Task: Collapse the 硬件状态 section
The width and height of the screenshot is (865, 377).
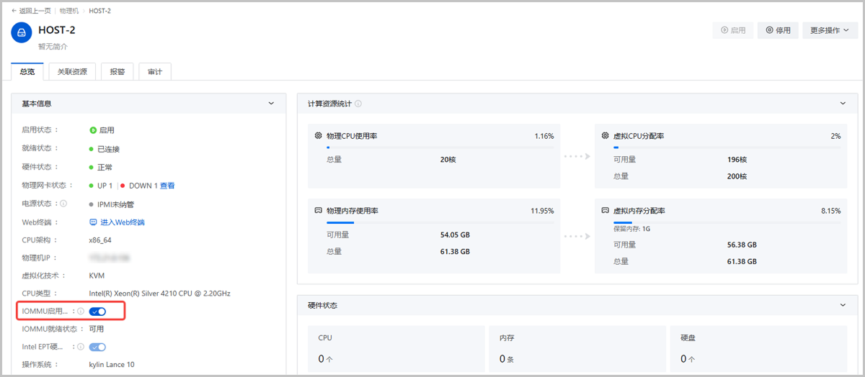Action: coord(843,305)
